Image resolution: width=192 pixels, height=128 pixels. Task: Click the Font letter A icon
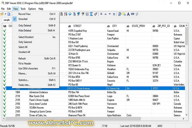click(128, 14)
